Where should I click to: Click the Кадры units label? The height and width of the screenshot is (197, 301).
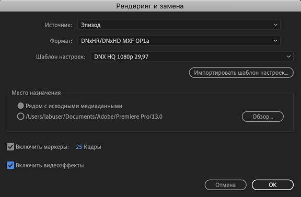[92, 147]
